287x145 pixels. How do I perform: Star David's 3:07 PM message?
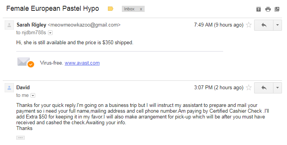pos(249,88)
